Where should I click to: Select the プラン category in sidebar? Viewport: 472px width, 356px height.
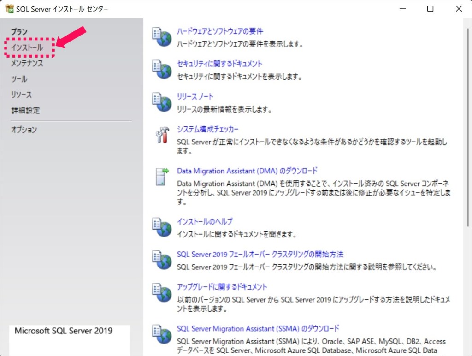click(19, 32)
